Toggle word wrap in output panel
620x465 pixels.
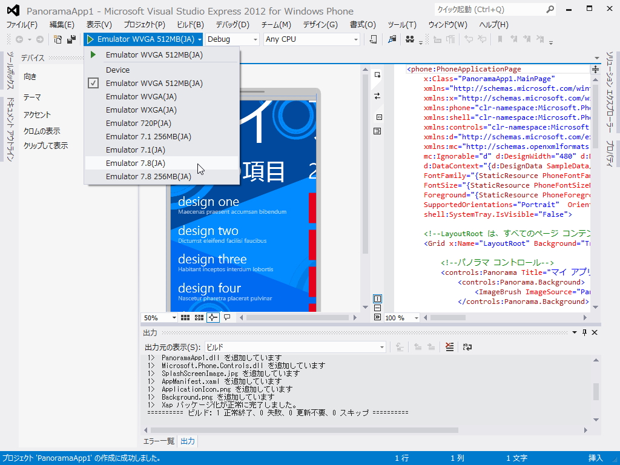467,347
